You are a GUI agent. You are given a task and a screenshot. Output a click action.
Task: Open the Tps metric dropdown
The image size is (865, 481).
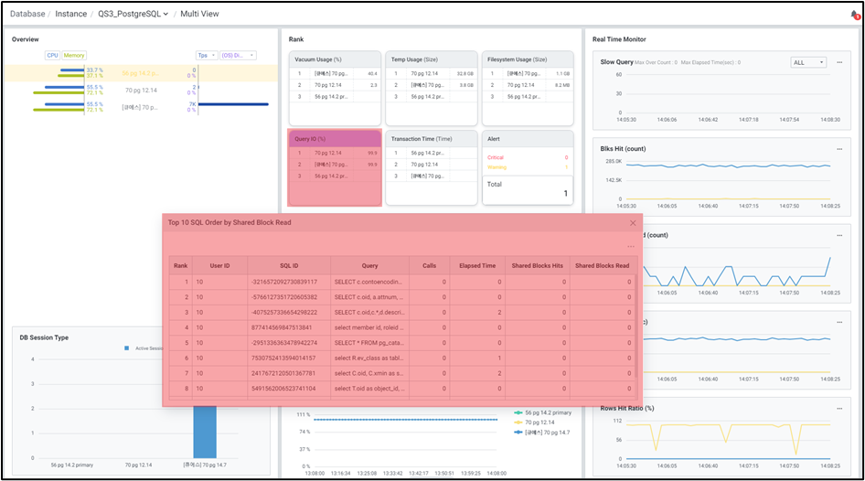(207, 55)
